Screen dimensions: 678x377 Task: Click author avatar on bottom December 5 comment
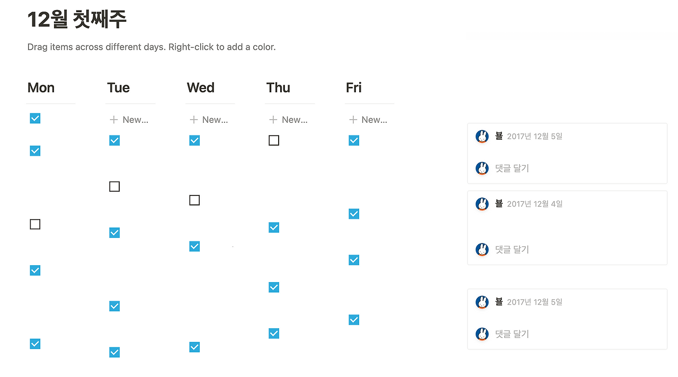click(482, 302)
